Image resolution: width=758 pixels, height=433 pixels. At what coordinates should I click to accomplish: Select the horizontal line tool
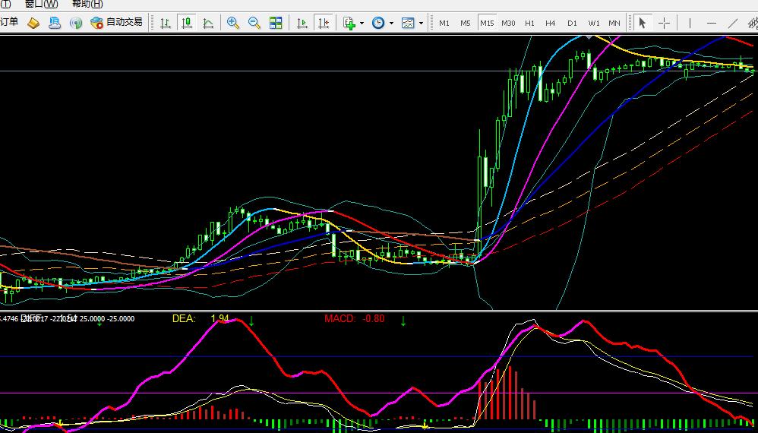coord(712,23)
